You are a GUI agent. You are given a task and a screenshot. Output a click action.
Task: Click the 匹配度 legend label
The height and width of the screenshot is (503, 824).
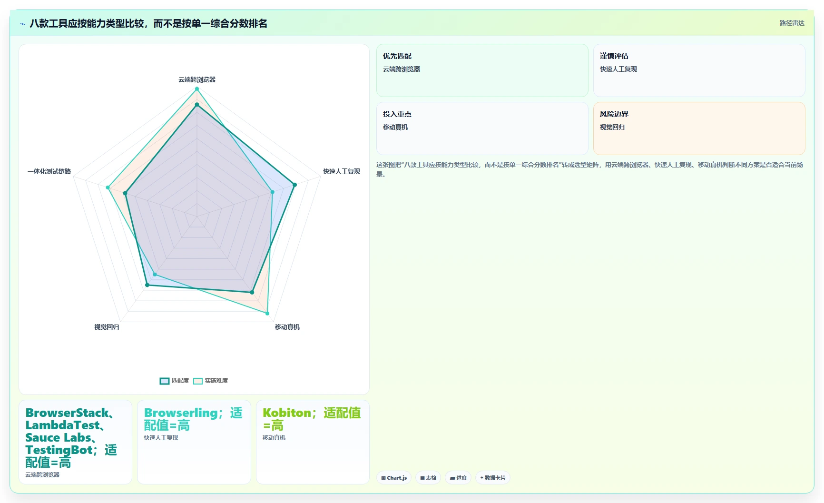coord(180,381)
